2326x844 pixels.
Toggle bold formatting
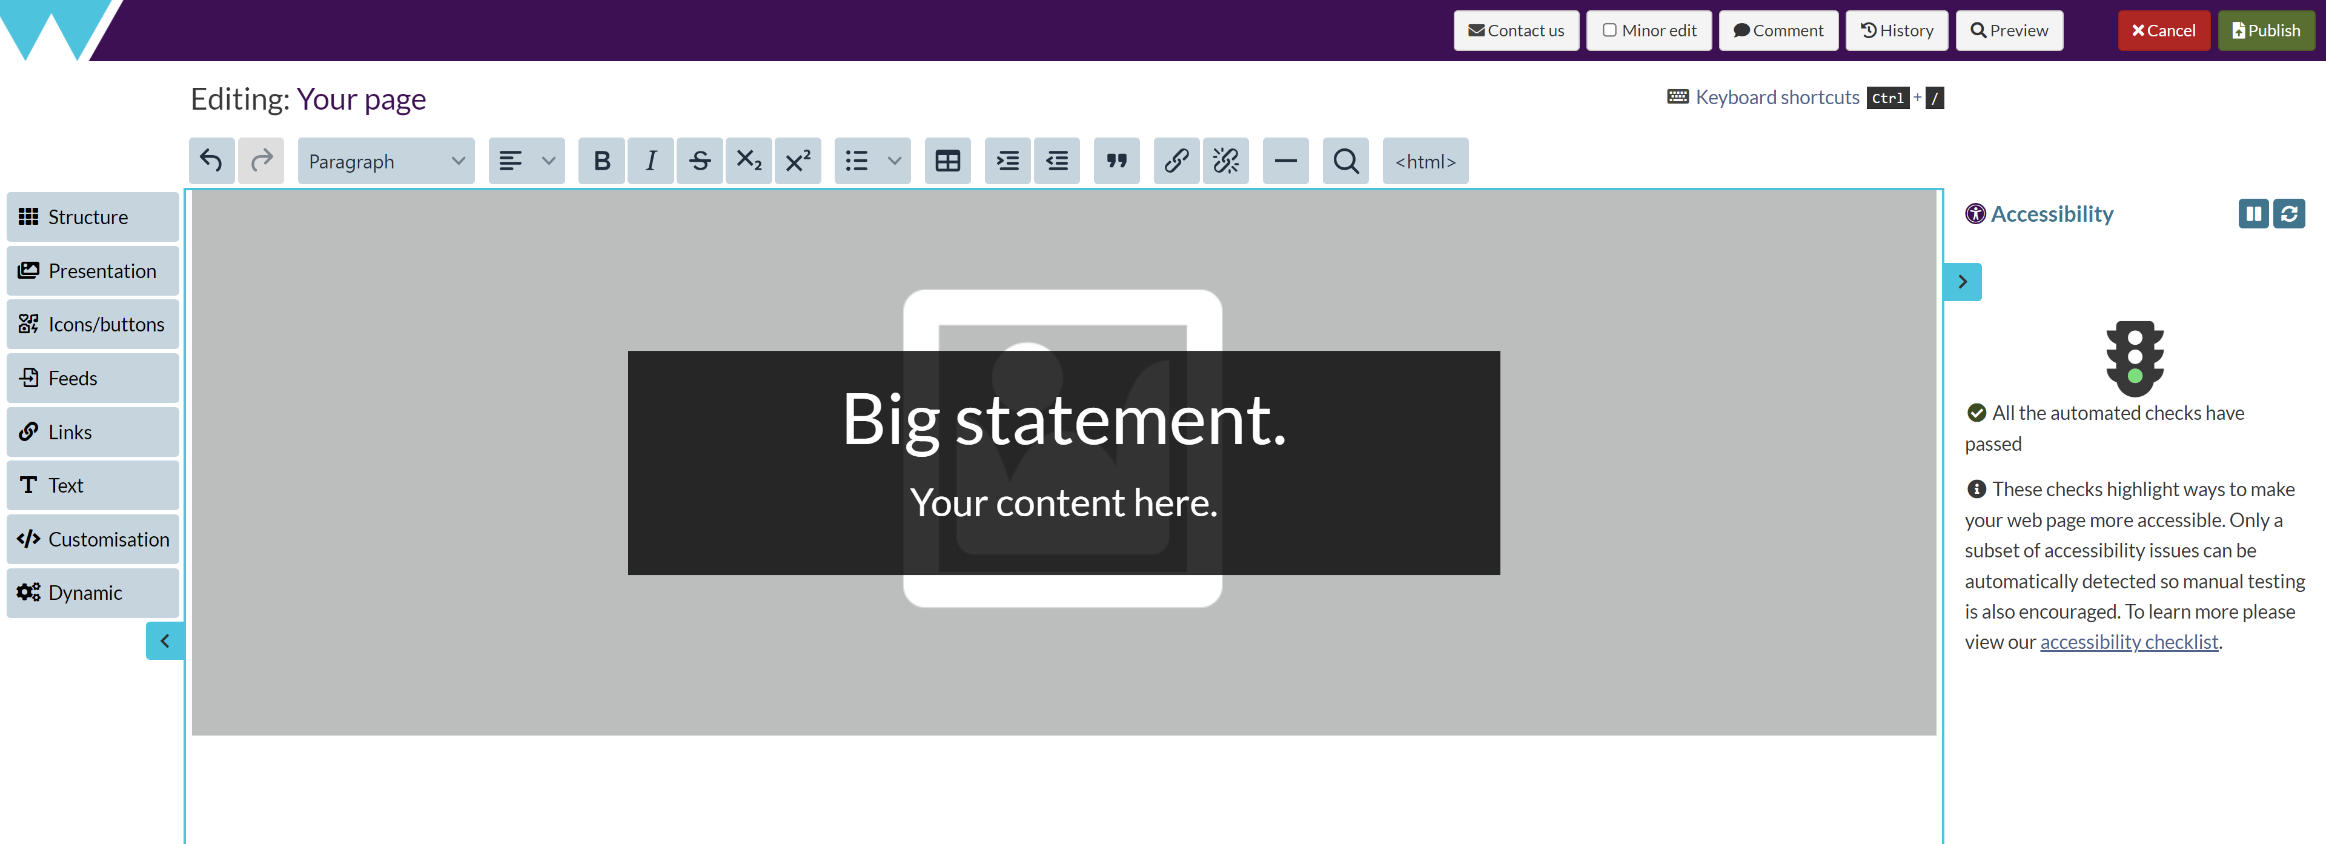click(601, 161)
